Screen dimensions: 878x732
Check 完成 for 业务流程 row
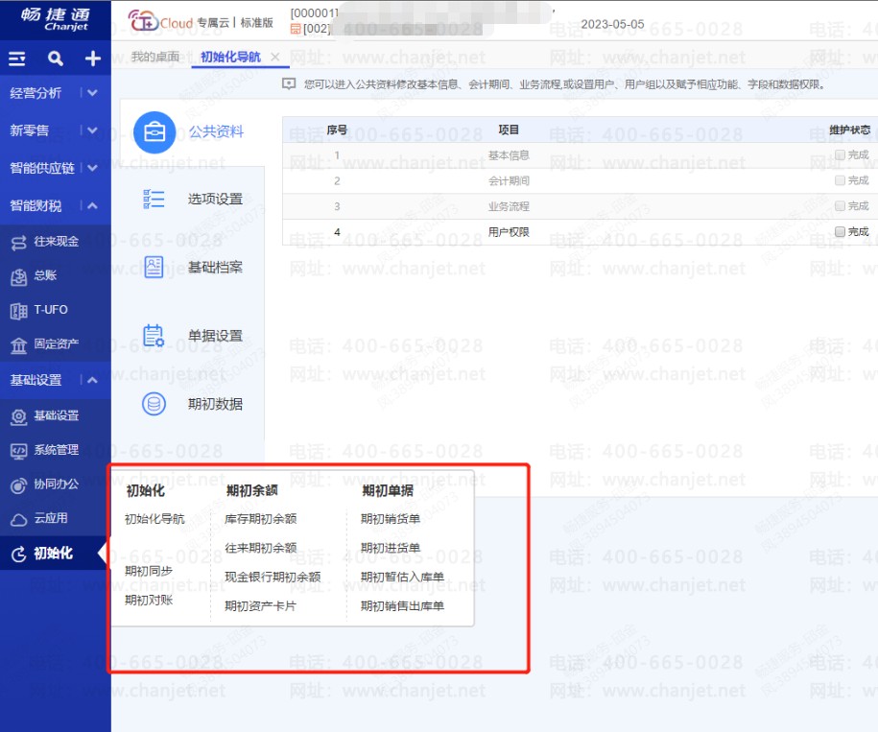[840, 206]
